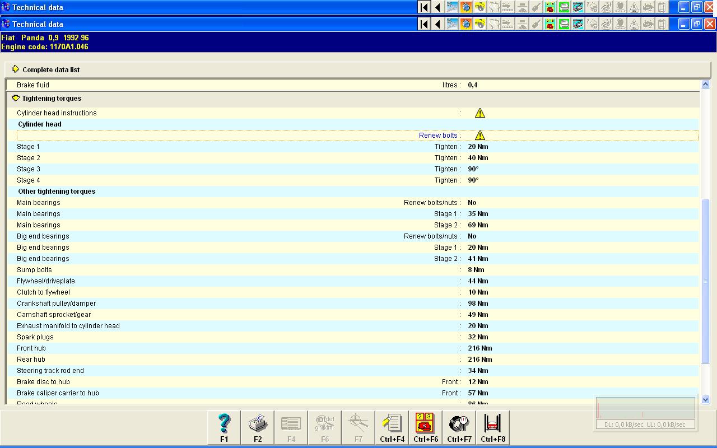Open the wrench icon in second toolbar

536,24
